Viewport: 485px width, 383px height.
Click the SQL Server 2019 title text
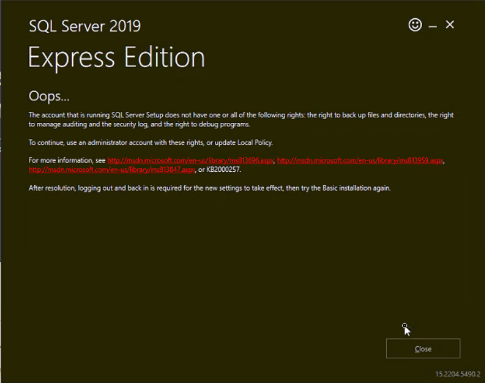(84, 26)
